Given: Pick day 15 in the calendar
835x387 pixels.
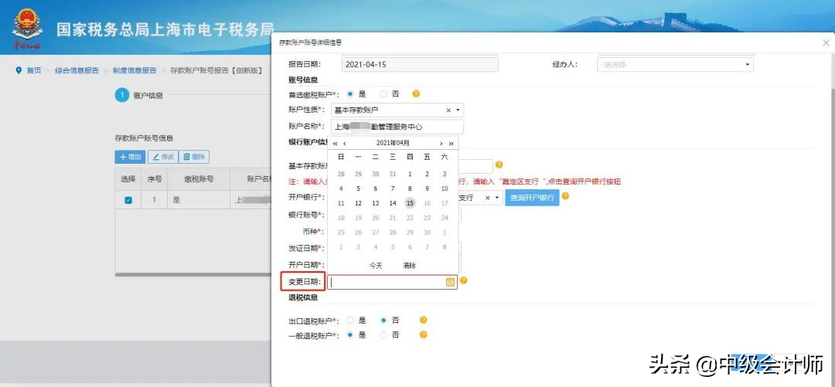Looking at the screenshot, I should (x=410, y=203).
